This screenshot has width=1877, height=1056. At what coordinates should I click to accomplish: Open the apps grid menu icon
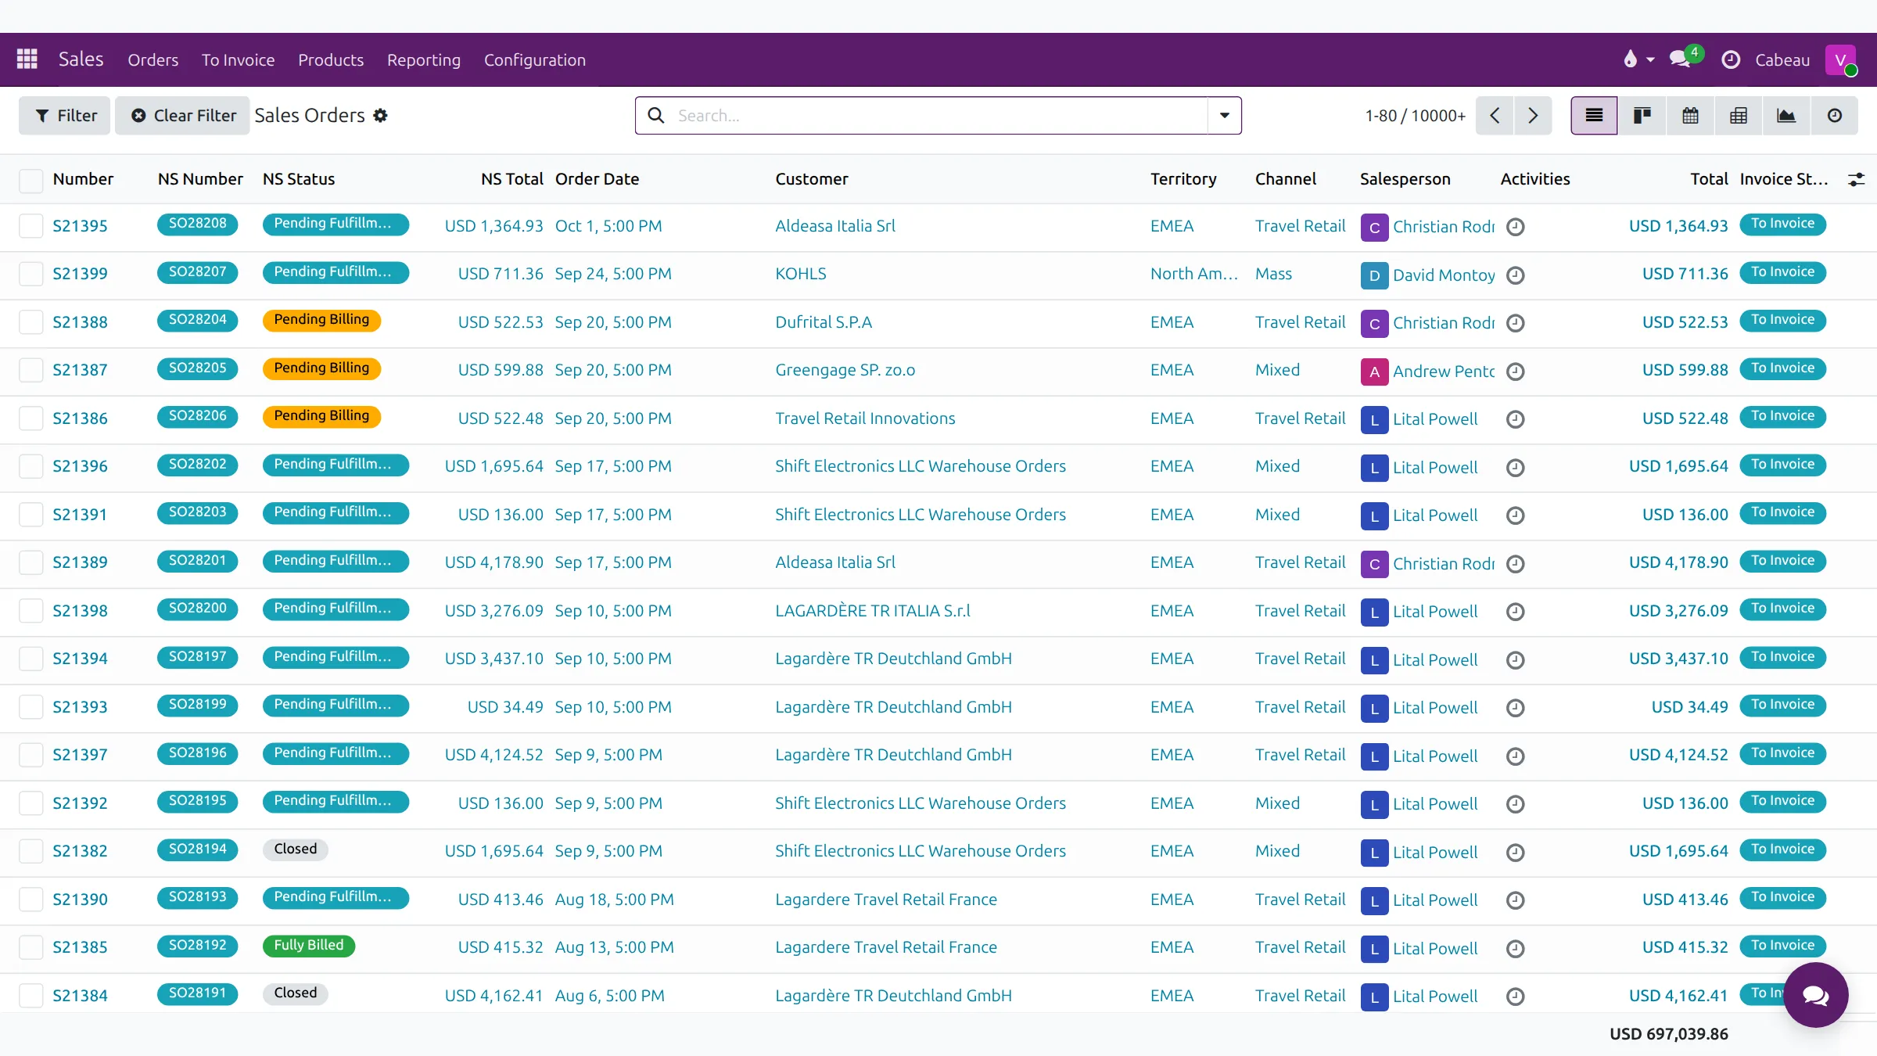click(x=27, y=59)
